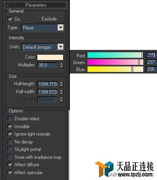Uncheck Affect specular option
The width and height of the screenshot is (157, 180).
pos(10,172)
